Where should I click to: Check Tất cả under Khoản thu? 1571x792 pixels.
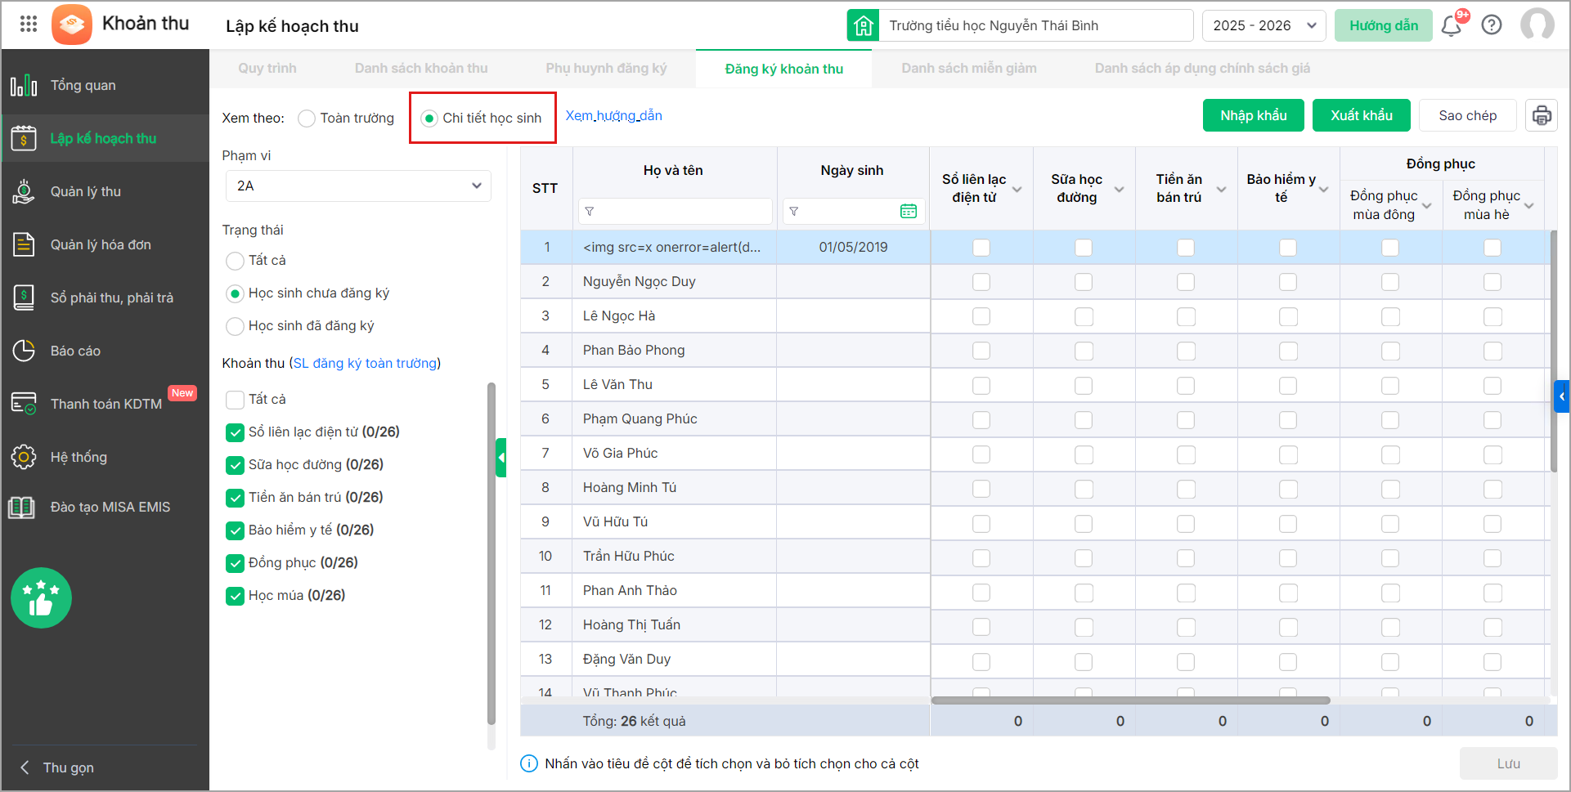[235, 400]
